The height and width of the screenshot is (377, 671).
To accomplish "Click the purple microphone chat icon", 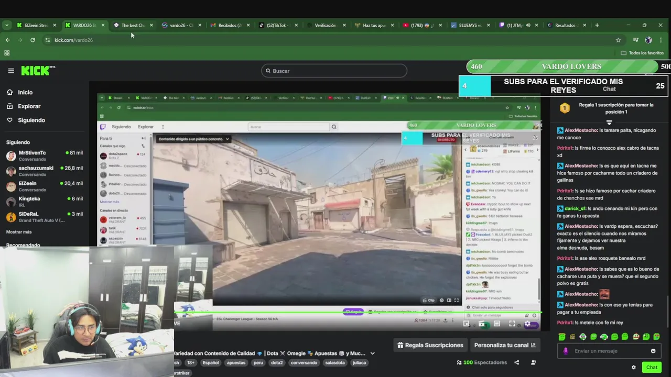I will point(566,351).
